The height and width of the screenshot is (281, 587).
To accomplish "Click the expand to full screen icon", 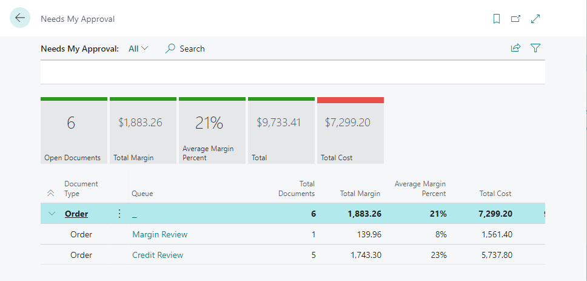I will 535,19.
